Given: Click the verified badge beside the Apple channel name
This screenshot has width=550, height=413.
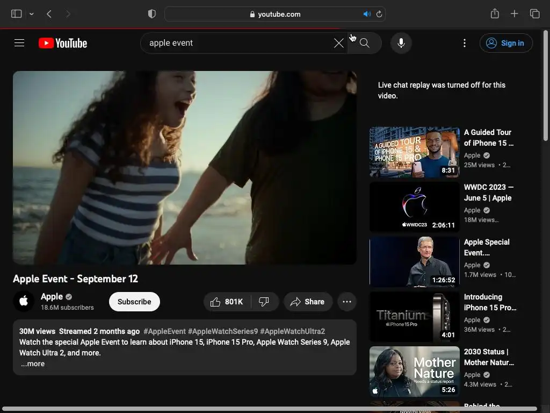Looking at the screenshot, I should click(69, 297).
